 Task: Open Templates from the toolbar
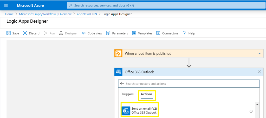(142, 33)
